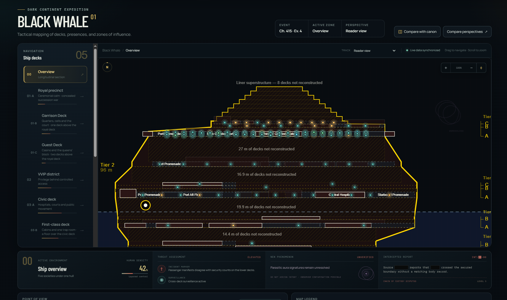This screenshot has height=300, width=507.
Task: Click the Nen phenomenon aura glyph
Action: tap(366, 273)
